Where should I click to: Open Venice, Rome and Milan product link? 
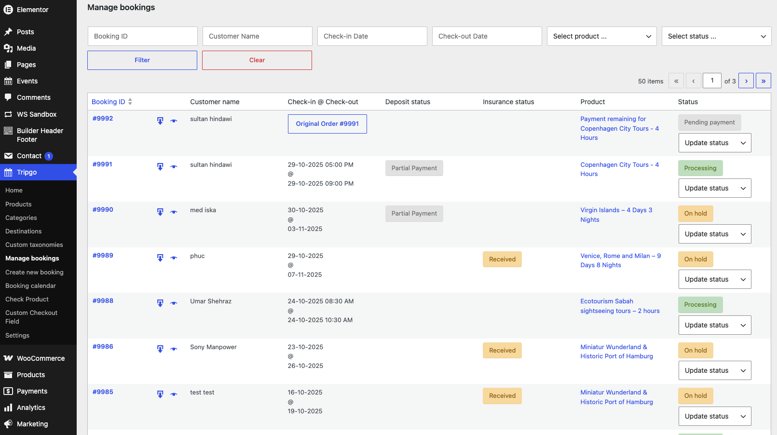621,260
